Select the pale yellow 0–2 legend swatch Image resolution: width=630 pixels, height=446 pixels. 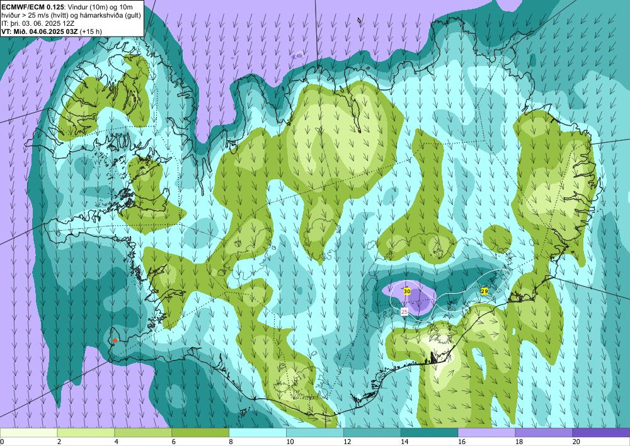click(28, 433)
